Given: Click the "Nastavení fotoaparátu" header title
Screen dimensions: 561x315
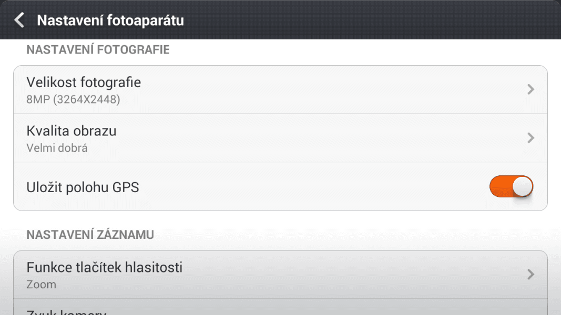Looking at the screenshot, I should [110, 20].
